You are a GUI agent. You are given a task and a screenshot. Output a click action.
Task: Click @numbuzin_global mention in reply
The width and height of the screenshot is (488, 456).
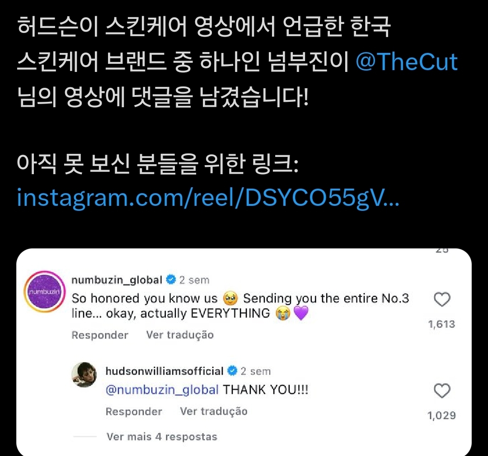pos(162,390)
